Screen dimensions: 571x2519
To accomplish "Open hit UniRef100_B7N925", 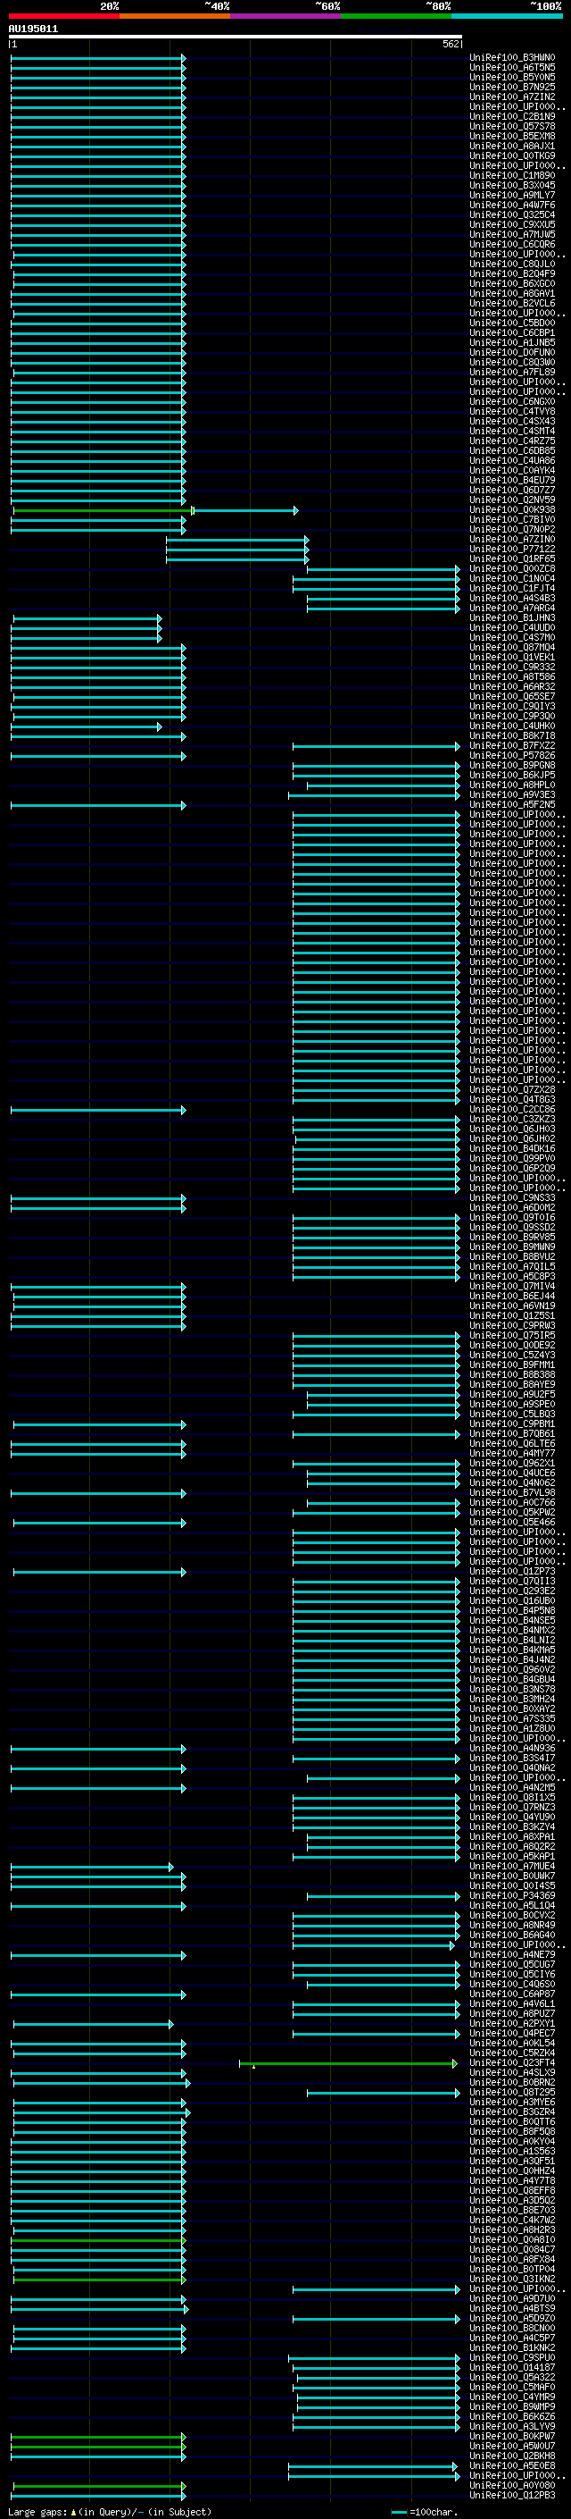I will click(512, 87).
